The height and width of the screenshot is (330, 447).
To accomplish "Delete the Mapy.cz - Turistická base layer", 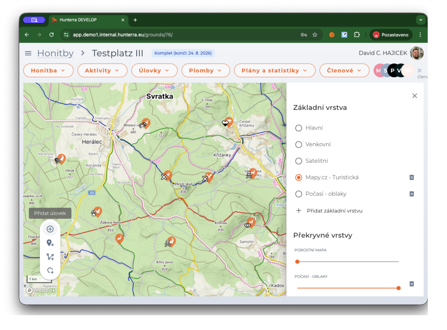I will 411,177.
